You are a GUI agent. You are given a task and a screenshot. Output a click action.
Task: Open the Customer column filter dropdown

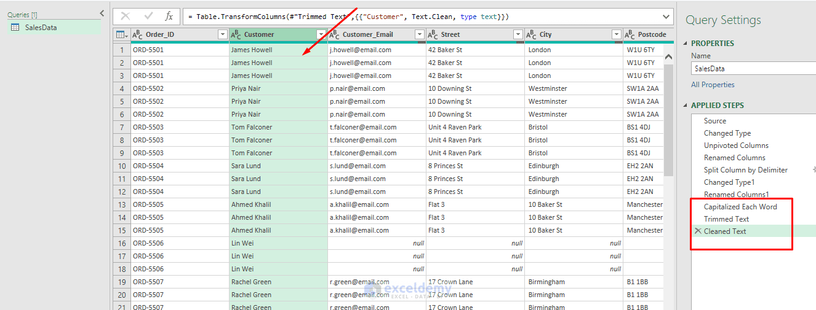[321, 34]
